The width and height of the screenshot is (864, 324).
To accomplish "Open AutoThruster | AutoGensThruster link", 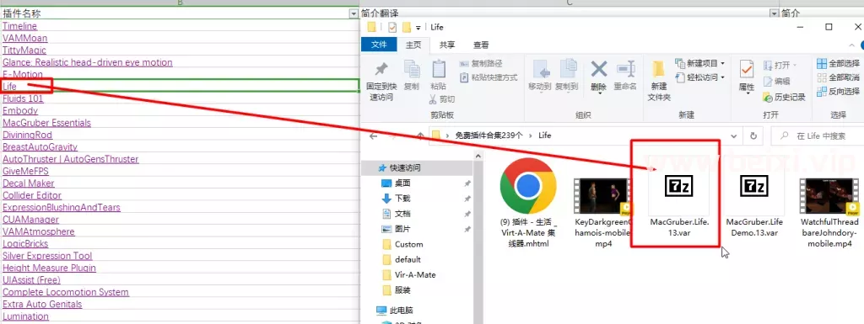I will click(x=71, y=159).
